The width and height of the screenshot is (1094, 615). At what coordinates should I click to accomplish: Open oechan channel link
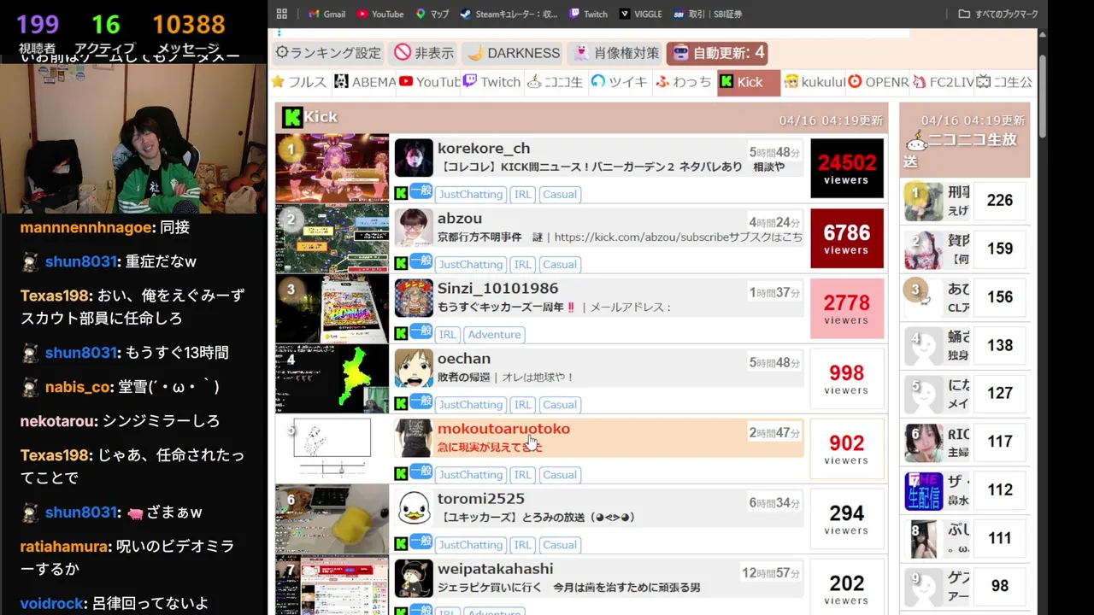pyautogui.click(x=464, y=359)
